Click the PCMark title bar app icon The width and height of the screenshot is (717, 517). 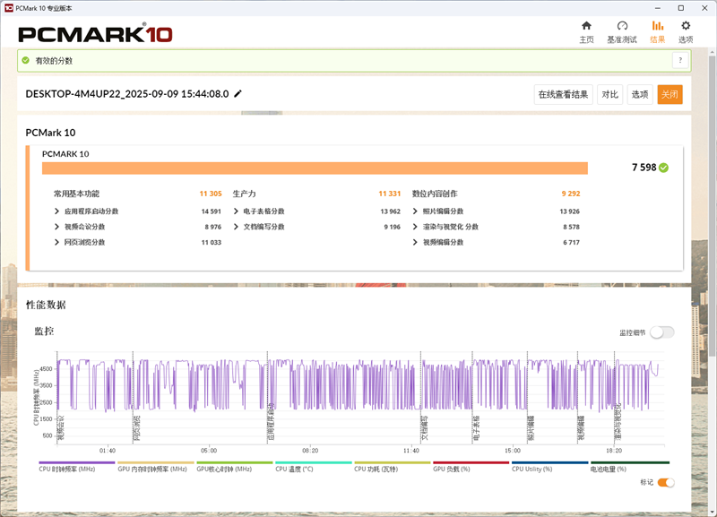[x=9, y=8]
